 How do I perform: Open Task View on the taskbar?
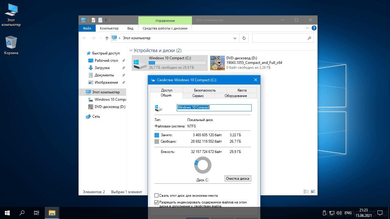pos(37,213)
